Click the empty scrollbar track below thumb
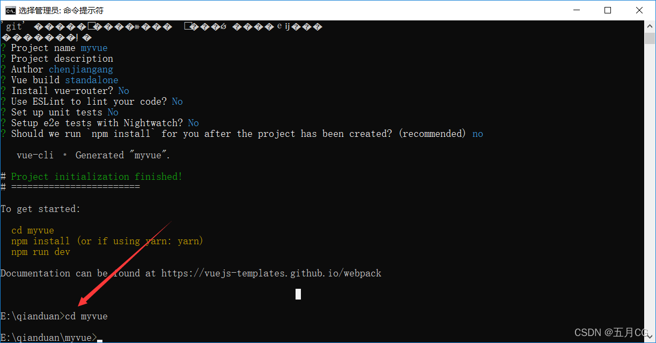The width and height of the screenshot is (656, 343). pos(650,188)
